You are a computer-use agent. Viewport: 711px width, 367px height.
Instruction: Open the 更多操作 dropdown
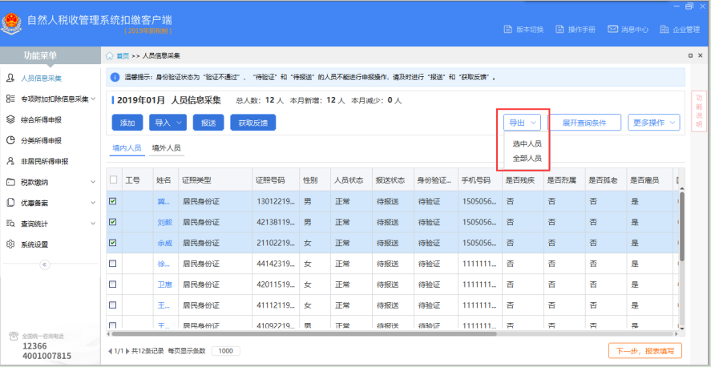click(654, 123)
